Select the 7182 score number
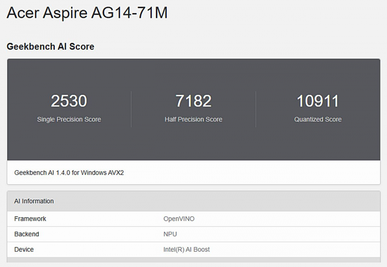Viewport: 387px width, 267px height. [193, 101]
